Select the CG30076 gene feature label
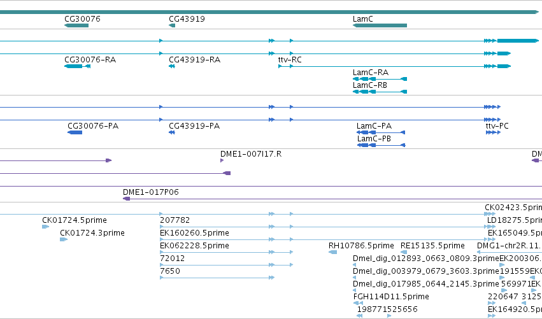542x319 pixels. pyautogui.click(x=82, y=18)
